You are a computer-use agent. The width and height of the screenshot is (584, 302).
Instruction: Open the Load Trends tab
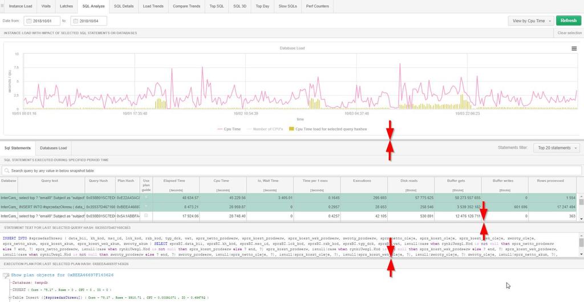click(153, 6)
